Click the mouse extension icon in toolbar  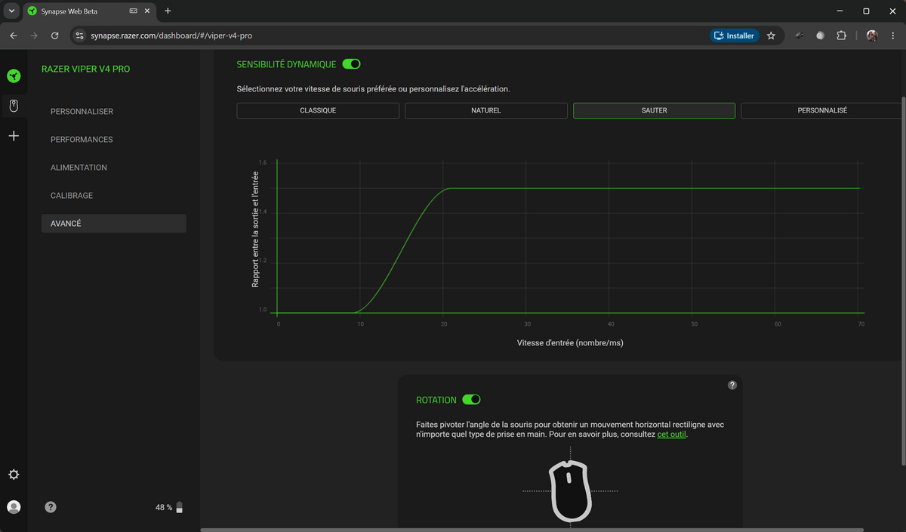(800, 36)
